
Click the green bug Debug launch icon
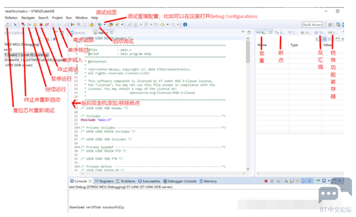pyautogui.click(x=100, y=25)
